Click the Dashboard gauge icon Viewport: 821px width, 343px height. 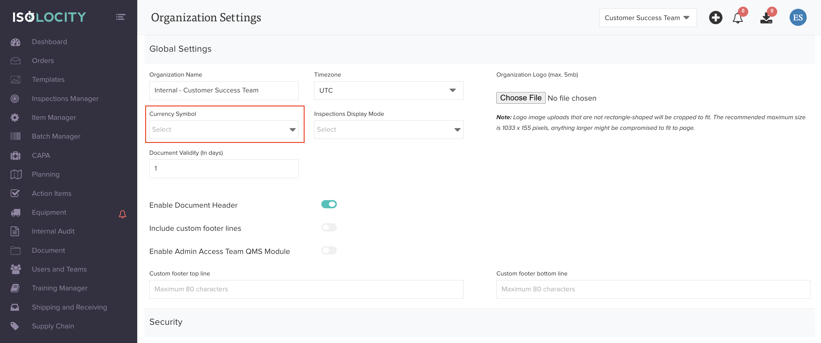click(x=15, y=42)
